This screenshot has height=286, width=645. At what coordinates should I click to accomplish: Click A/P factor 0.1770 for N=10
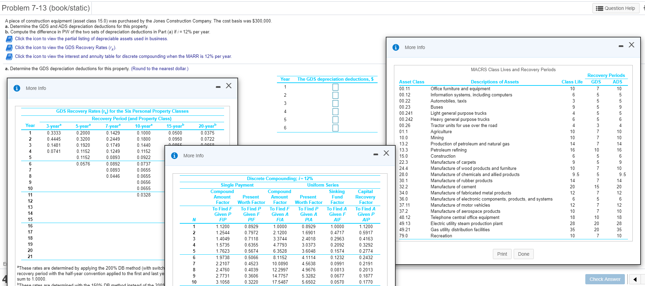366,282
